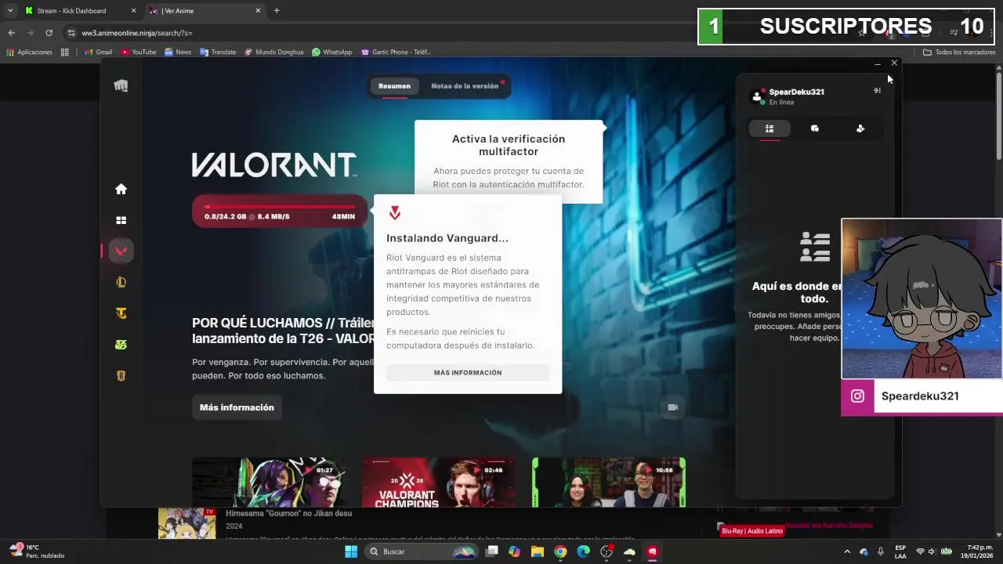
Task: Open the 10:56 video thumbnail
Action: click(609, 483)
